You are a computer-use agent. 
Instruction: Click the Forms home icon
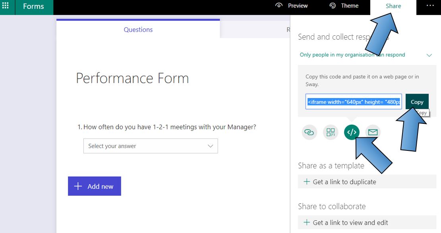click(x=33, y=6)
